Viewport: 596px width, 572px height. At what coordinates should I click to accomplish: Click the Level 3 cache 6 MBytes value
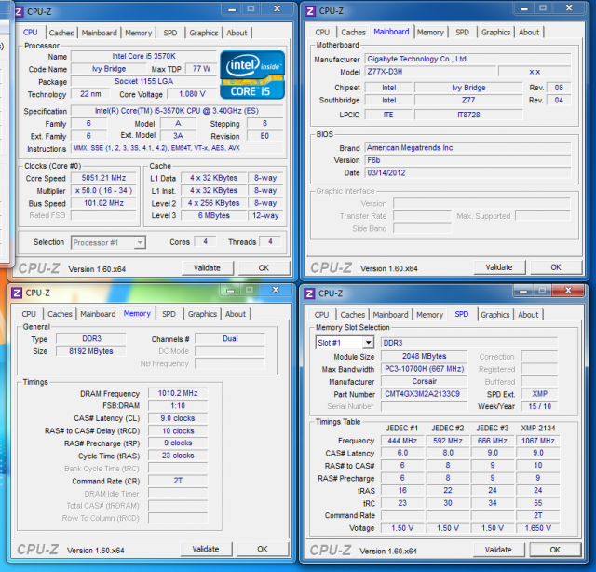[x=213, y=215]
